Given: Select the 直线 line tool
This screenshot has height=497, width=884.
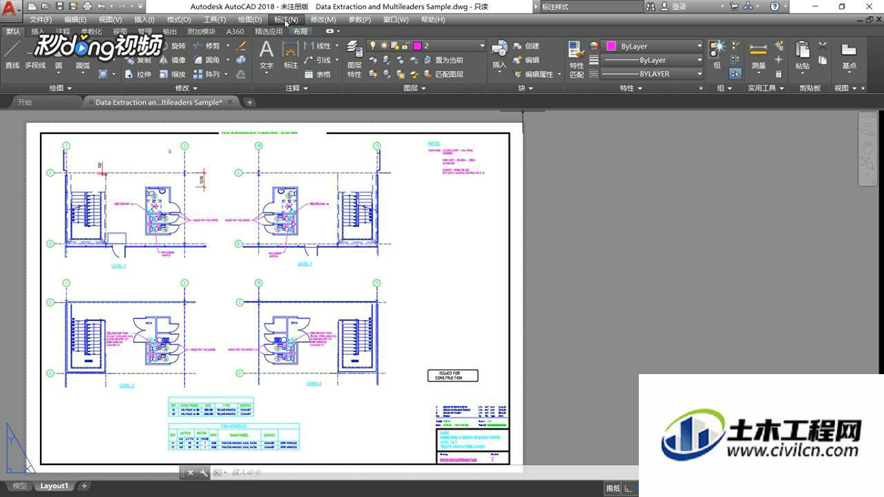Looking at the screenshot, I should pyautogui.click(x=12, y=54).
